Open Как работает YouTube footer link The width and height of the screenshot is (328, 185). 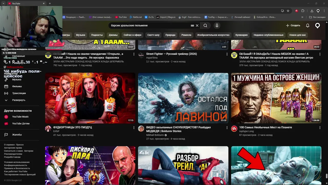click(16, 171)
